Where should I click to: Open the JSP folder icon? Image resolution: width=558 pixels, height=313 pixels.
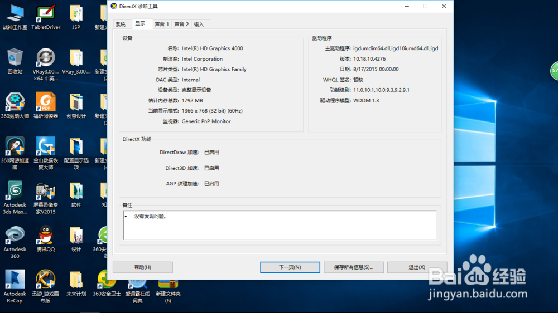pos(76,17)
